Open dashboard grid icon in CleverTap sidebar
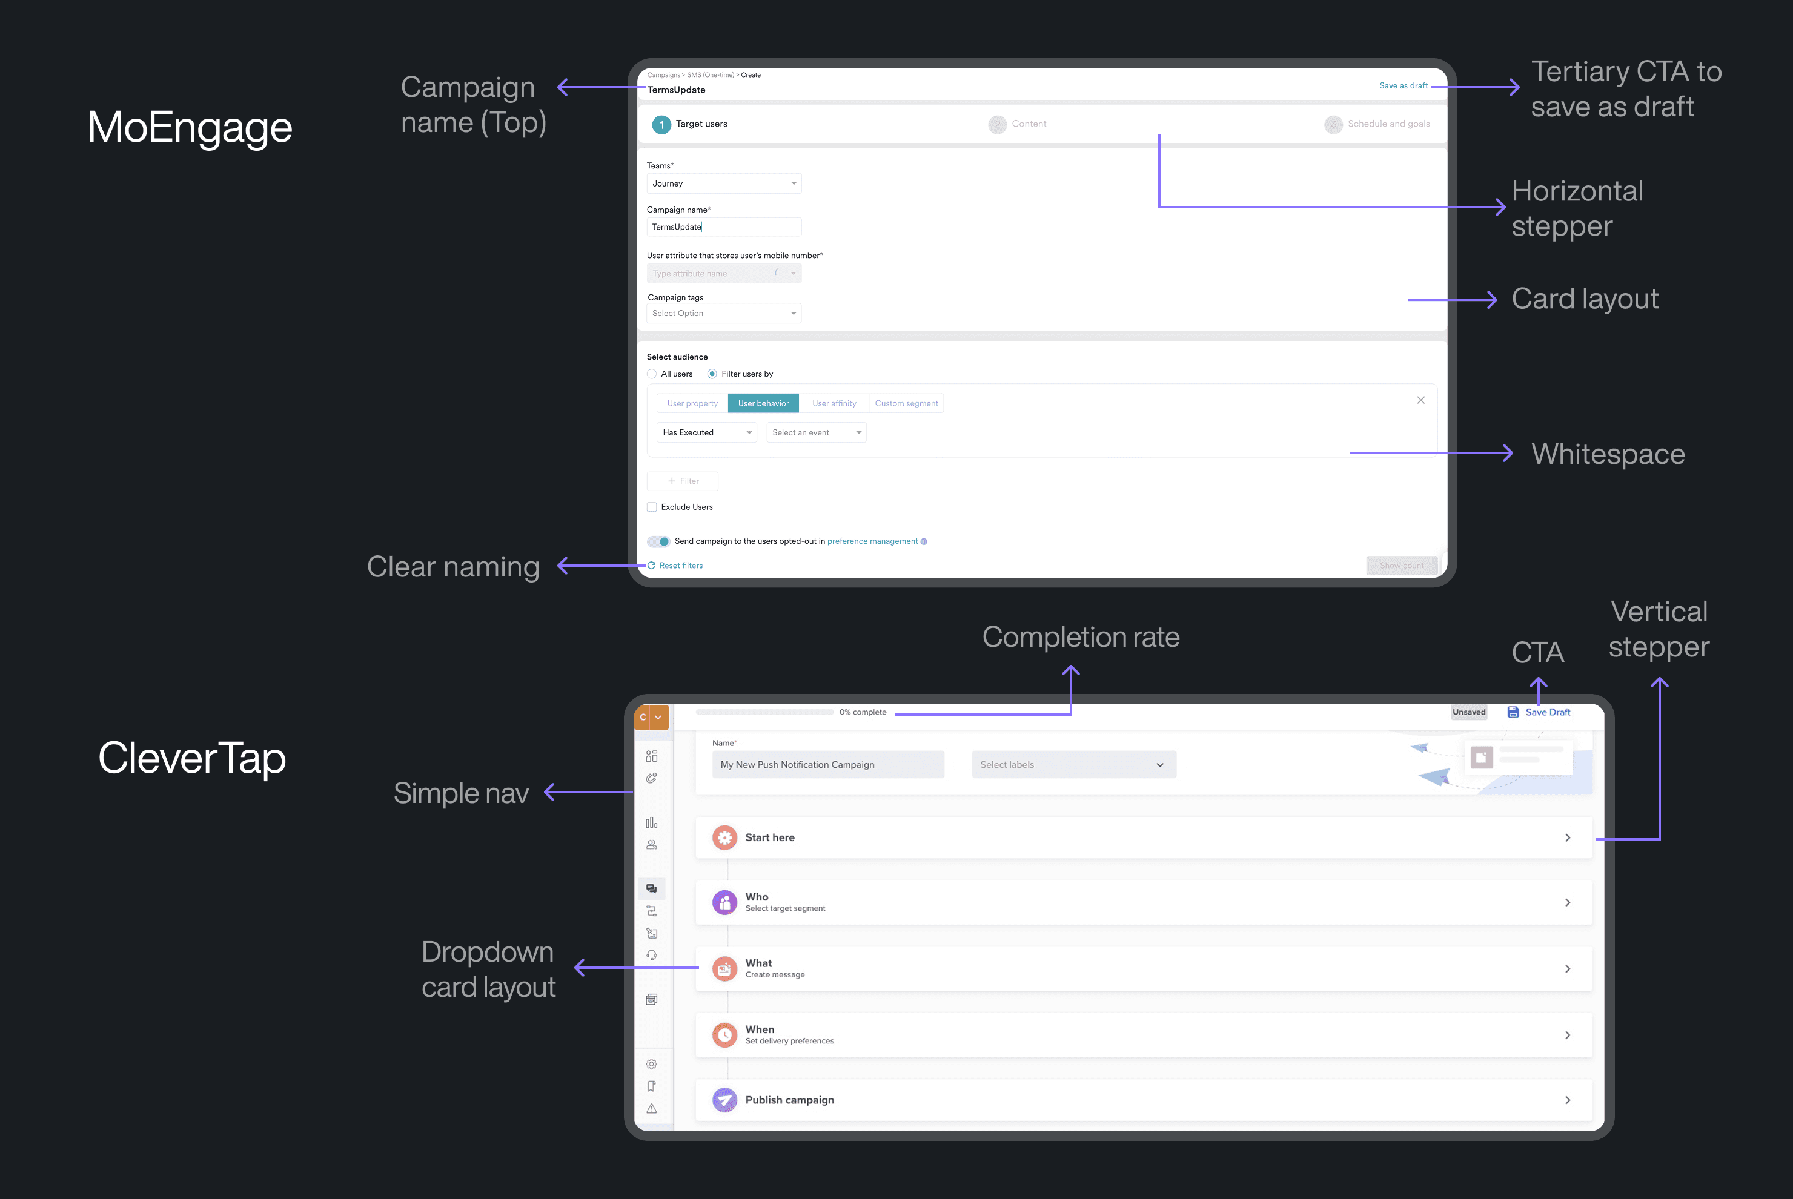This screenshot has height=1199, width=1793. [x=651, y=756]
